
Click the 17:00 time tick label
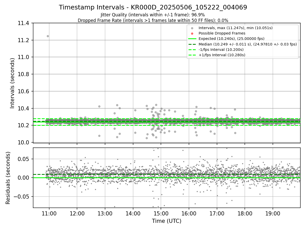[x=217, y=213]
